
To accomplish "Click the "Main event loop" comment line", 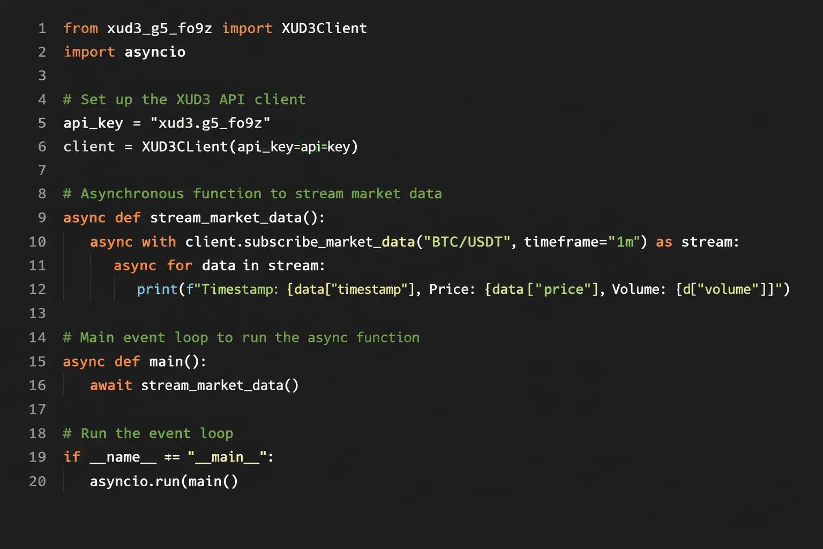I will coord(241,338).
